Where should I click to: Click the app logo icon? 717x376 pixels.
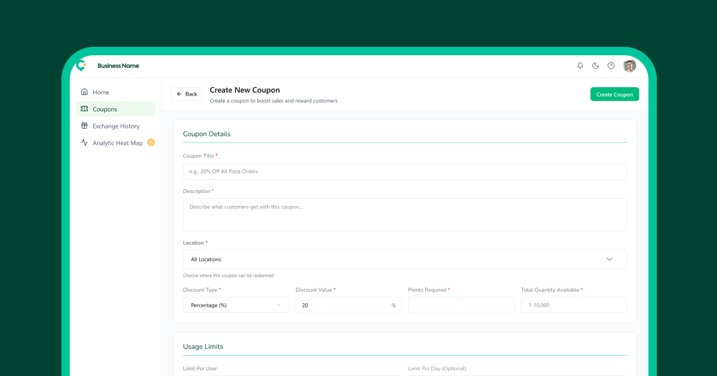81,65
